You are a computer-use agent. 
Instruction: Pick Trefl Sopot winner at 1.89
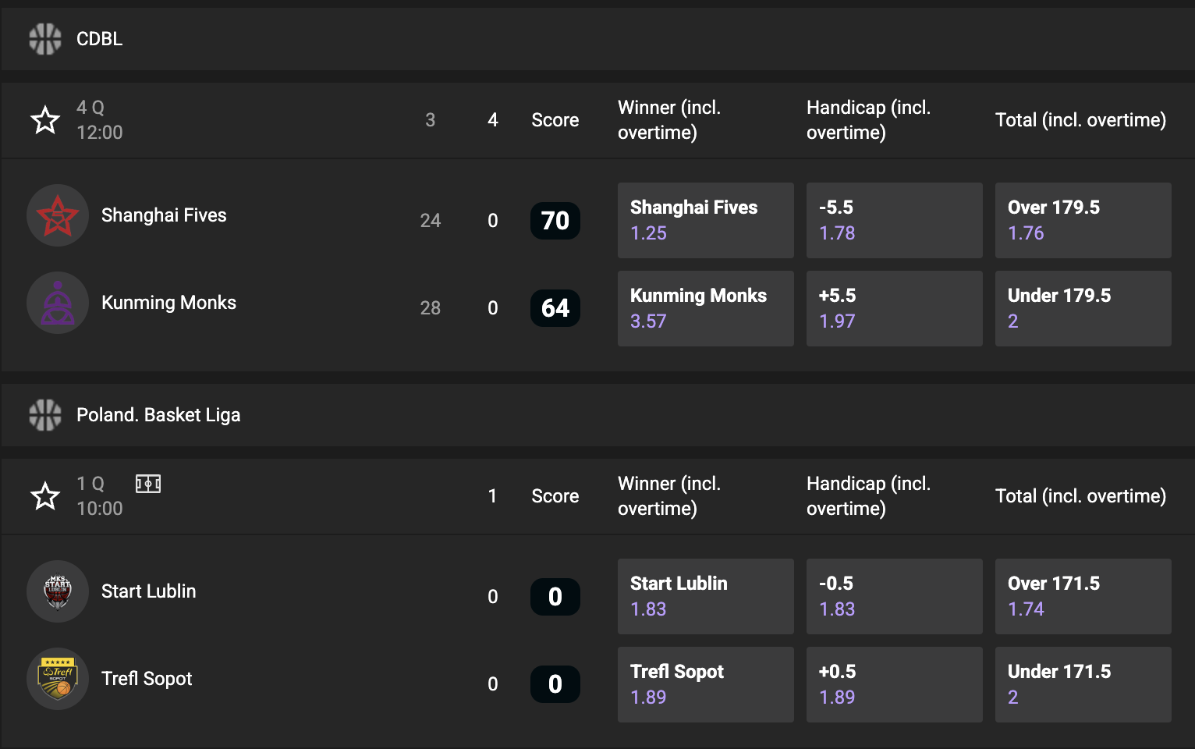[x=705, y=685]
